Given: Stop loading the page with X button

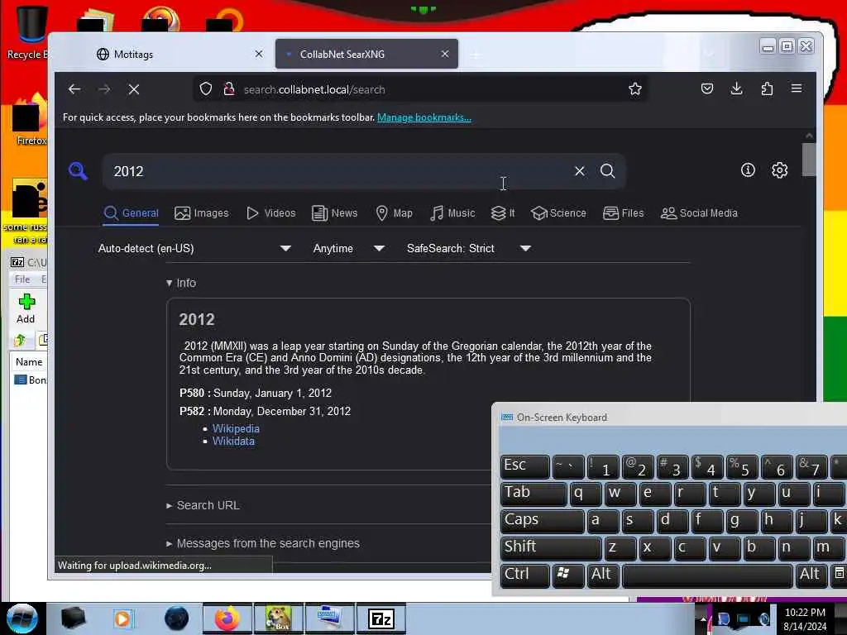Looking at the screenshot, I should pos(134,89).
